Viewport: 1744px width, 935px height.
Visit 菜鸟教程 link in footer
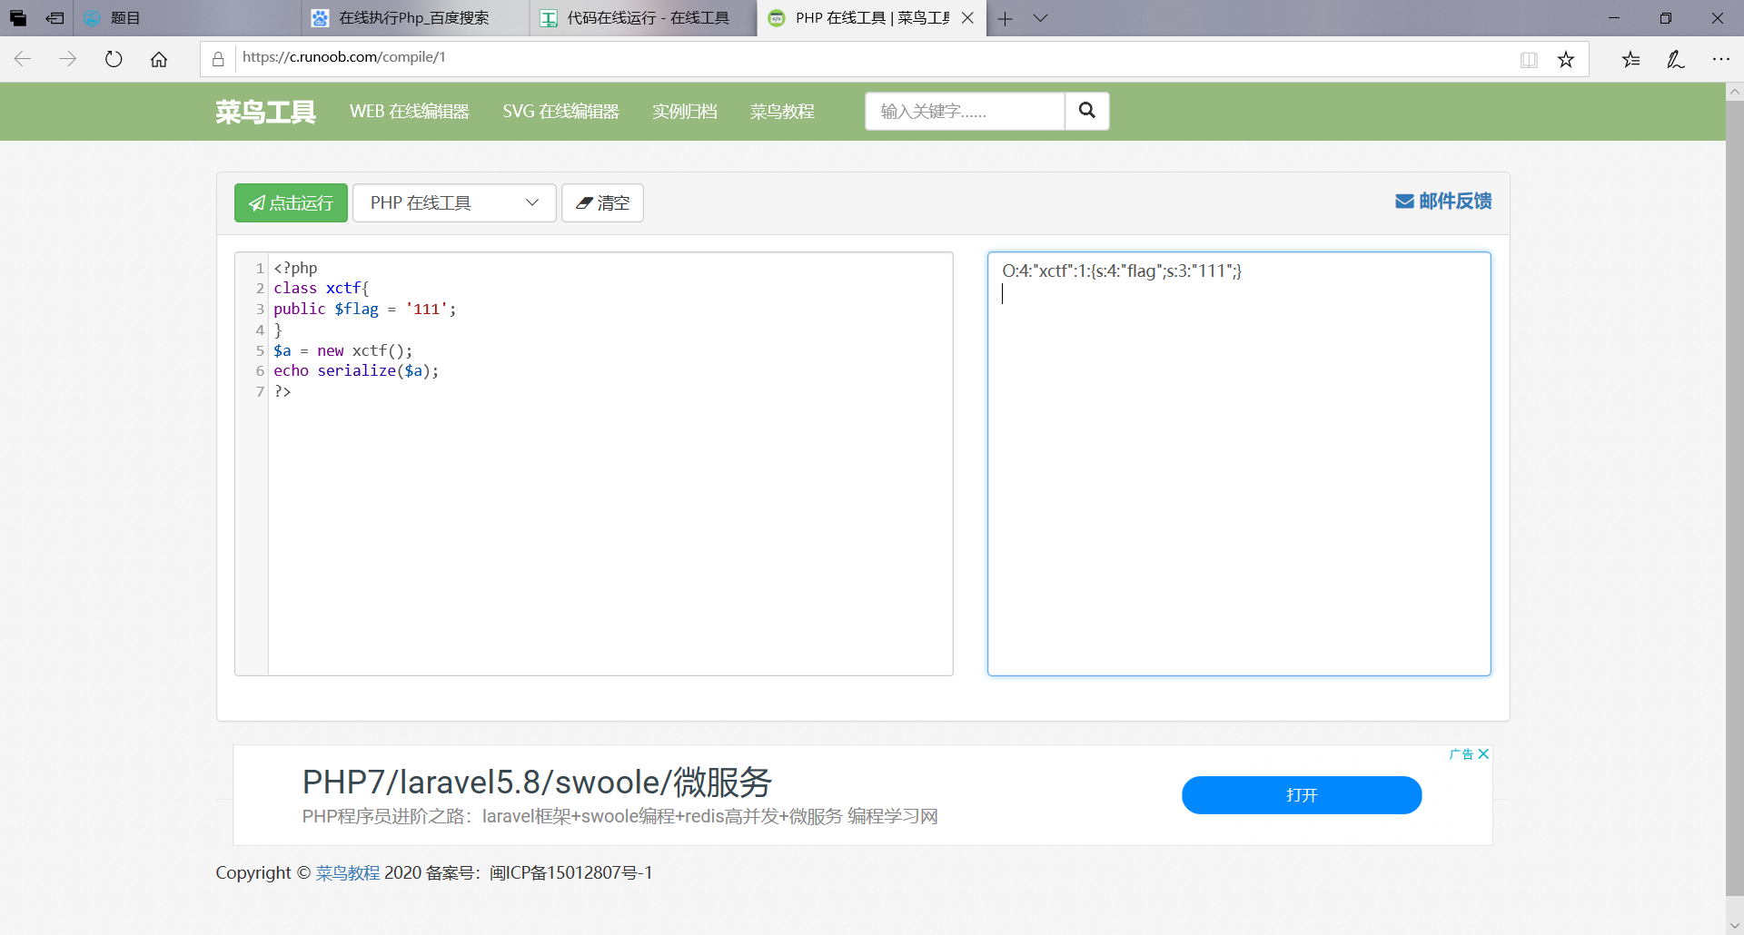click(348, 872)
